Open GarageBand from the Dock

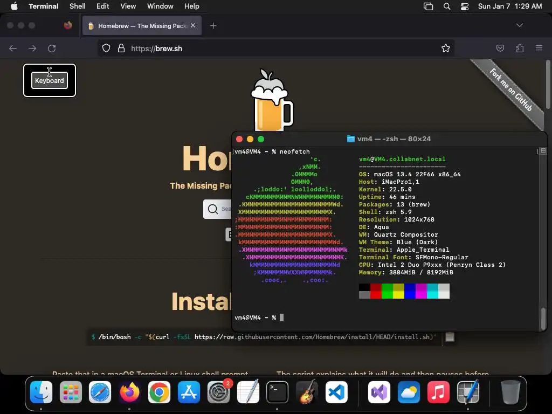coord(307,392)
